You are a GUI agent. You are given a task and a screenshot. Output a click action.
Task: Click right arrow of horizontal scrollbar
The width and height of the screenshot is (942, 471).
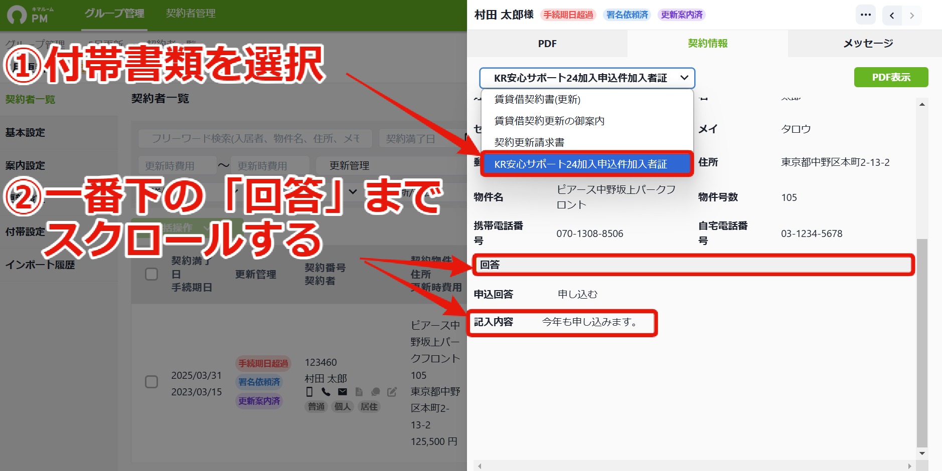(909, 466)
